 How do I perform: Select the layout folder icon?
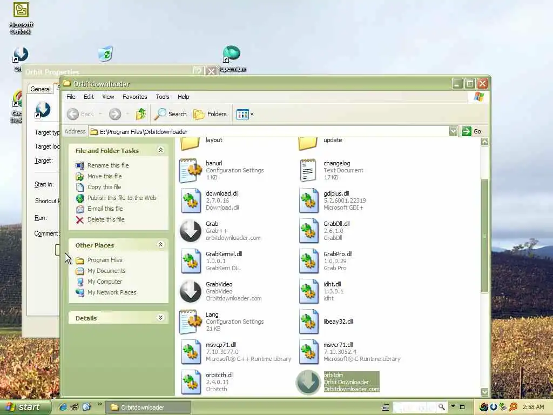click(190, 143)
